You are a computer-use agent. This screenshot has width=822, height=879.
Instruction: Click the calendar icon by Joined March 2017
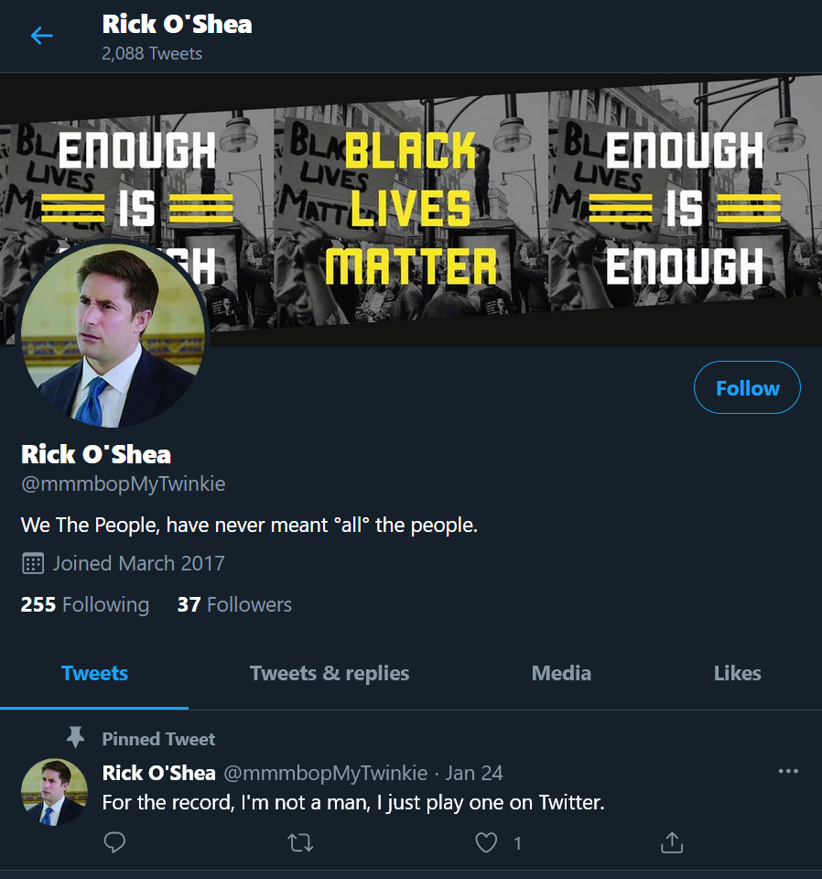(x=33, y=563)
